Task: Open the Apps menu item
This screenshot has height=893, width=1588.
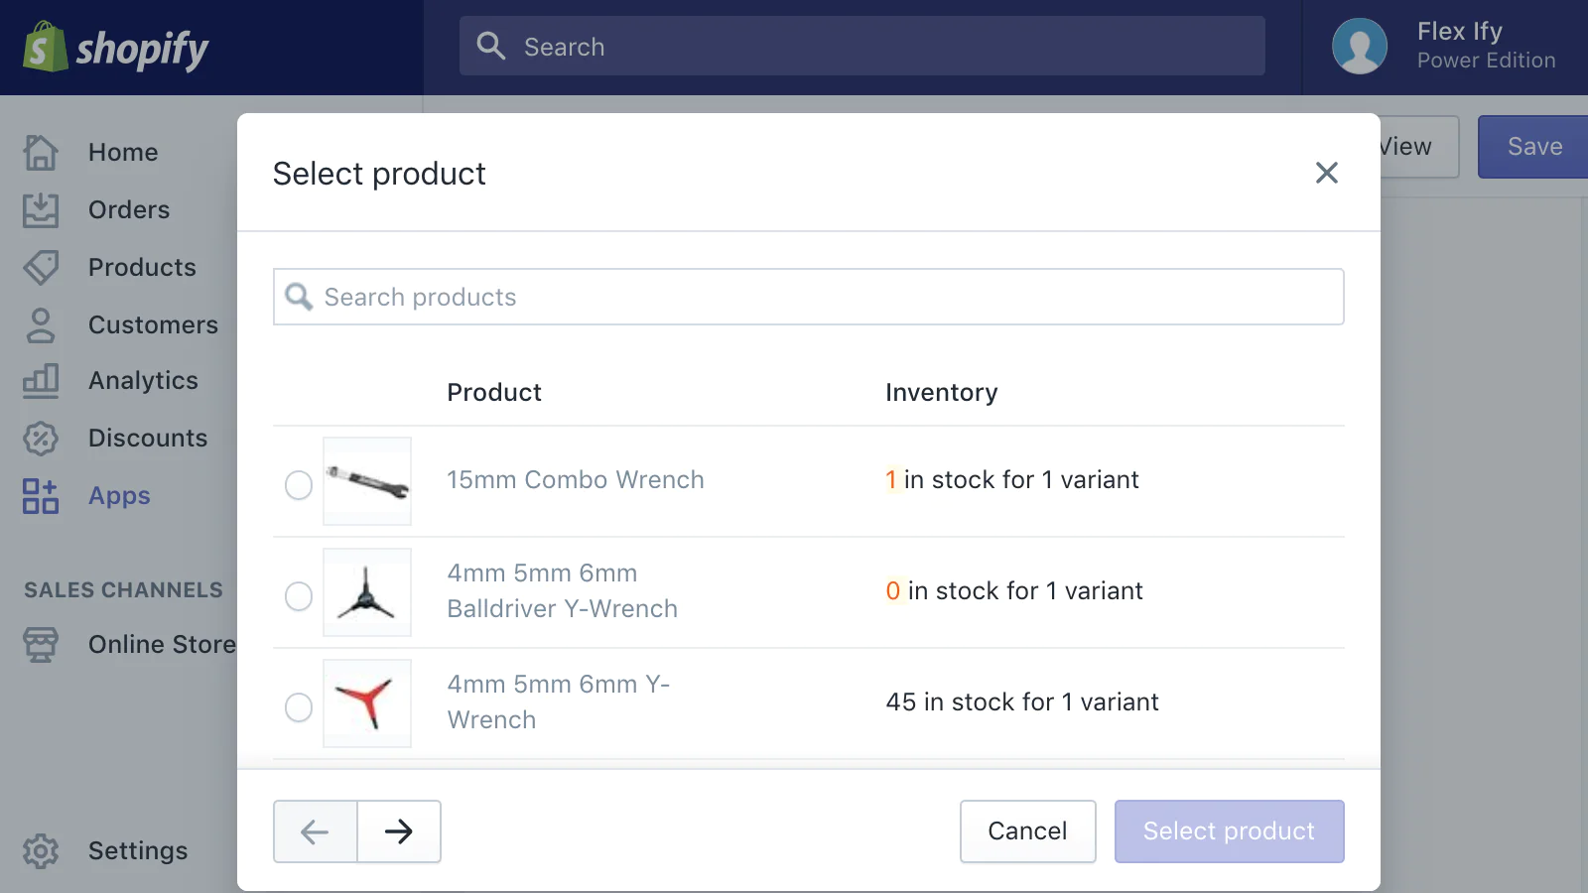Action: (119, 496)
